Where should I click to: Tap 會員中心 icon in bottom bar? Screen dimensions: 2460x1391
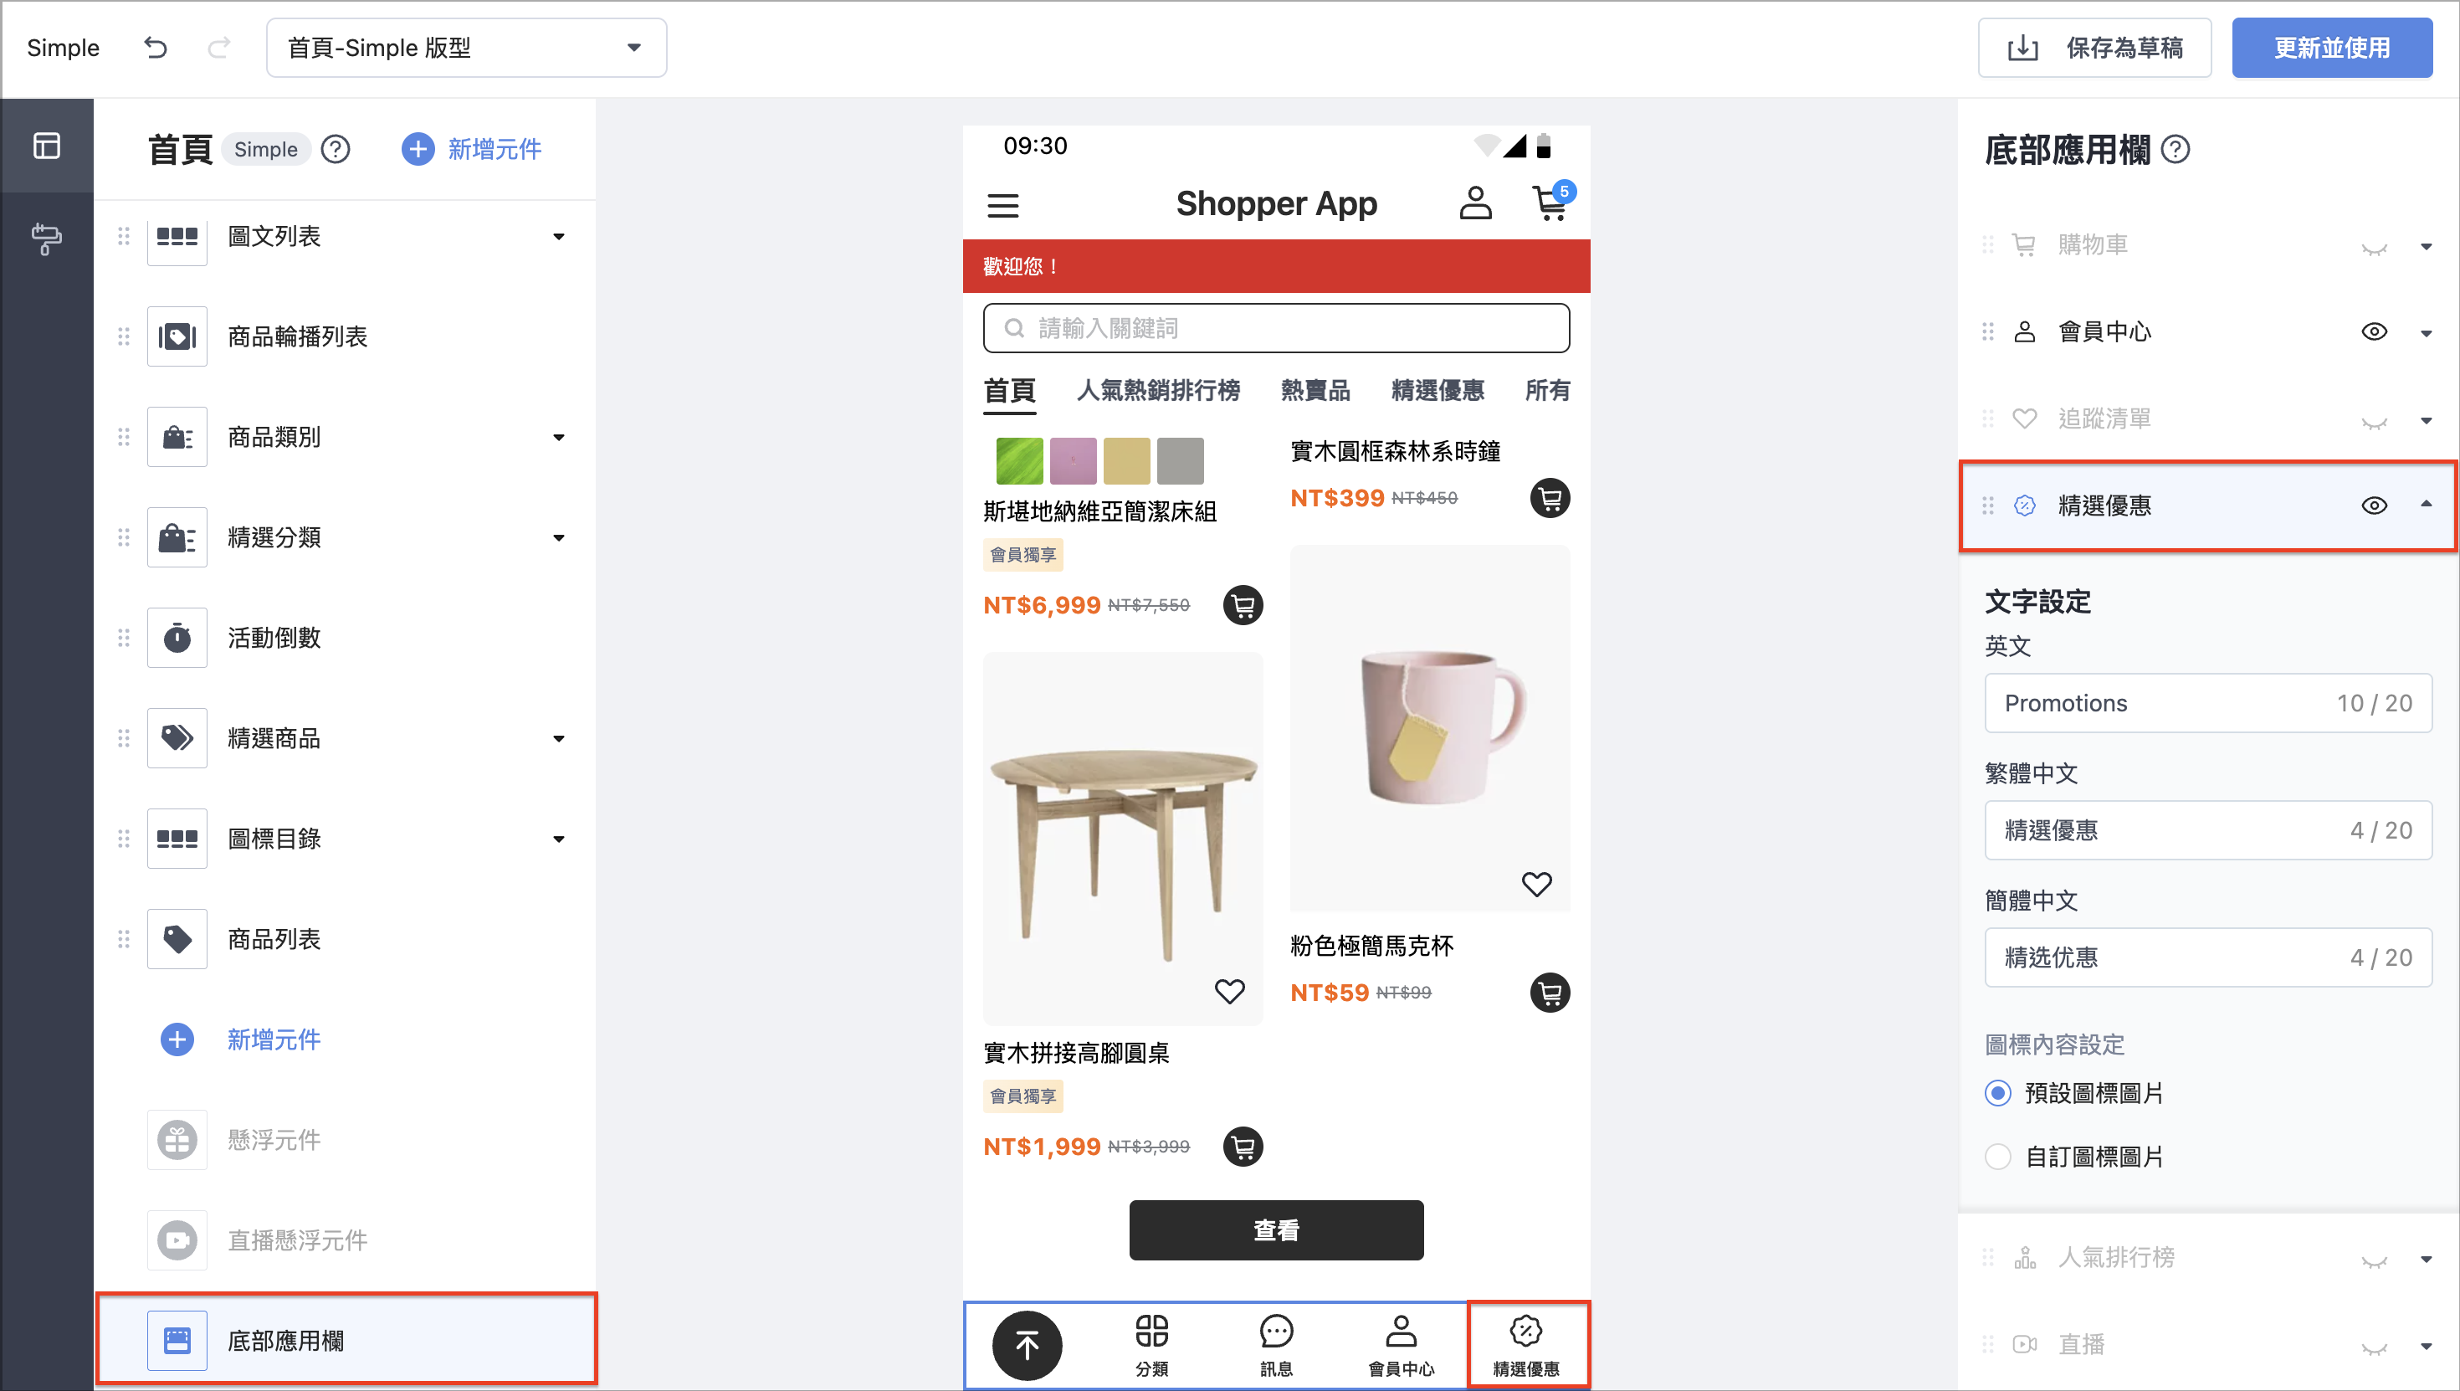click(1401, 1331)
